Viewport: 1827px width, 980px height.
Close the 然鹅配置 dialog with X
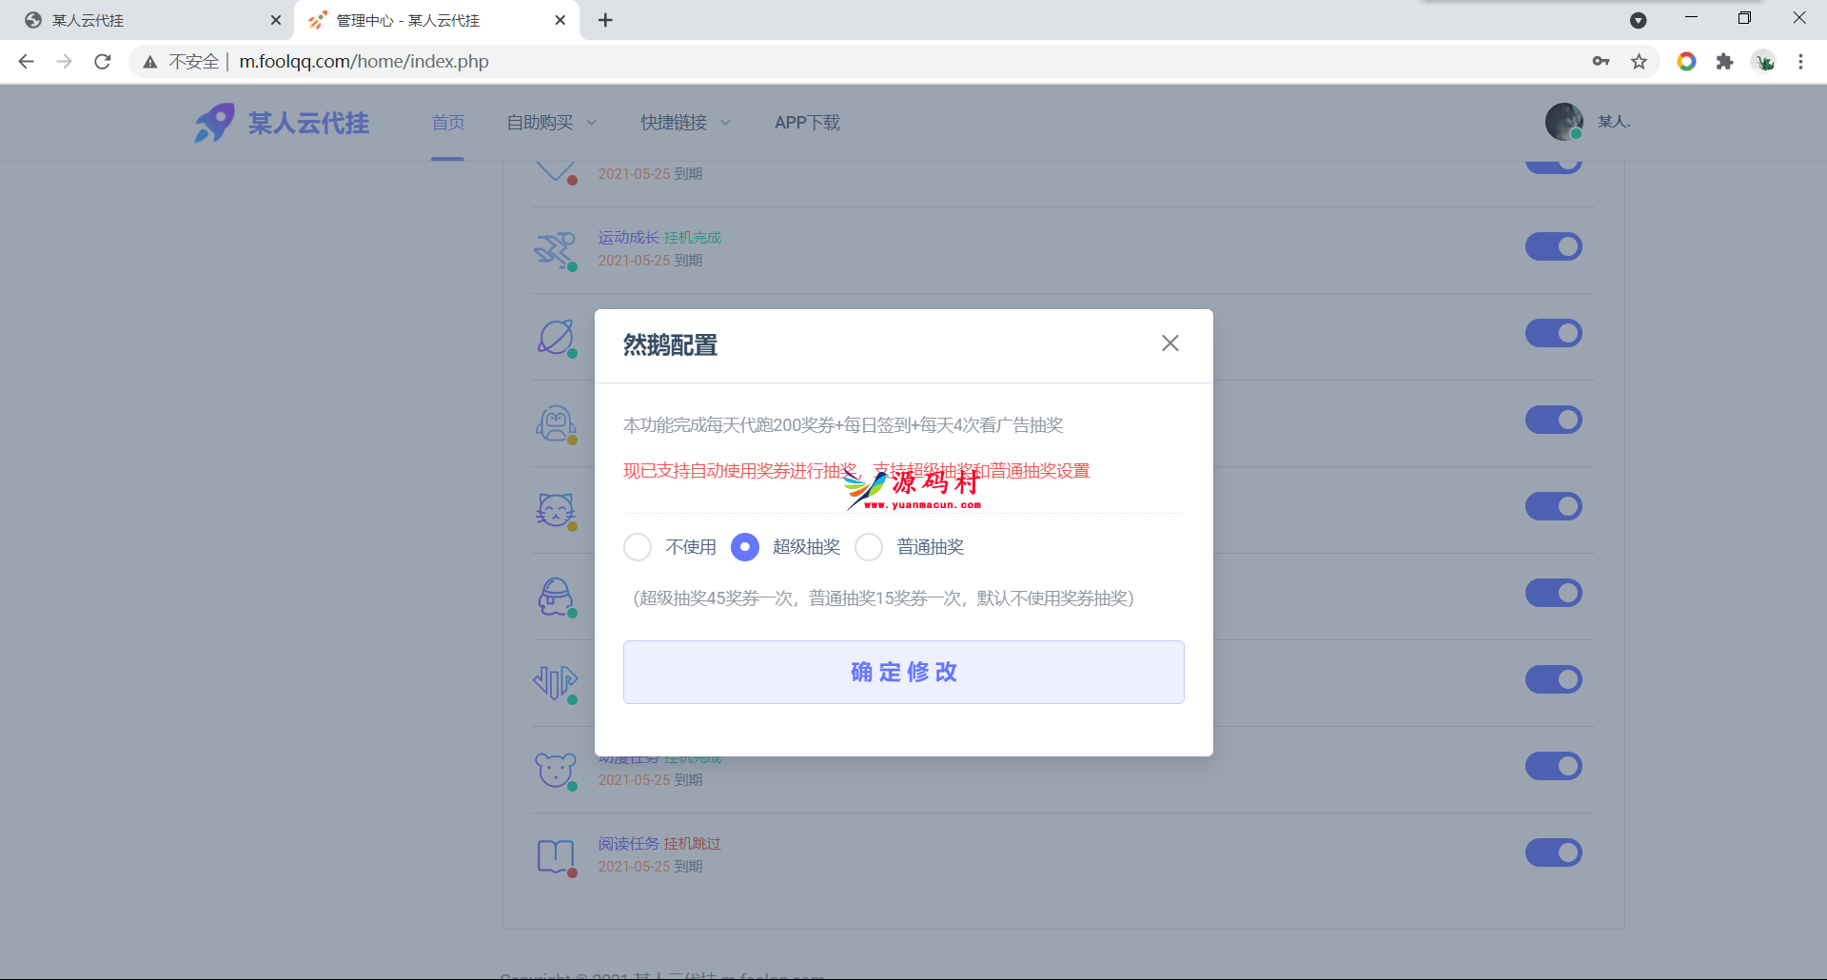[x=1169, y=343]
